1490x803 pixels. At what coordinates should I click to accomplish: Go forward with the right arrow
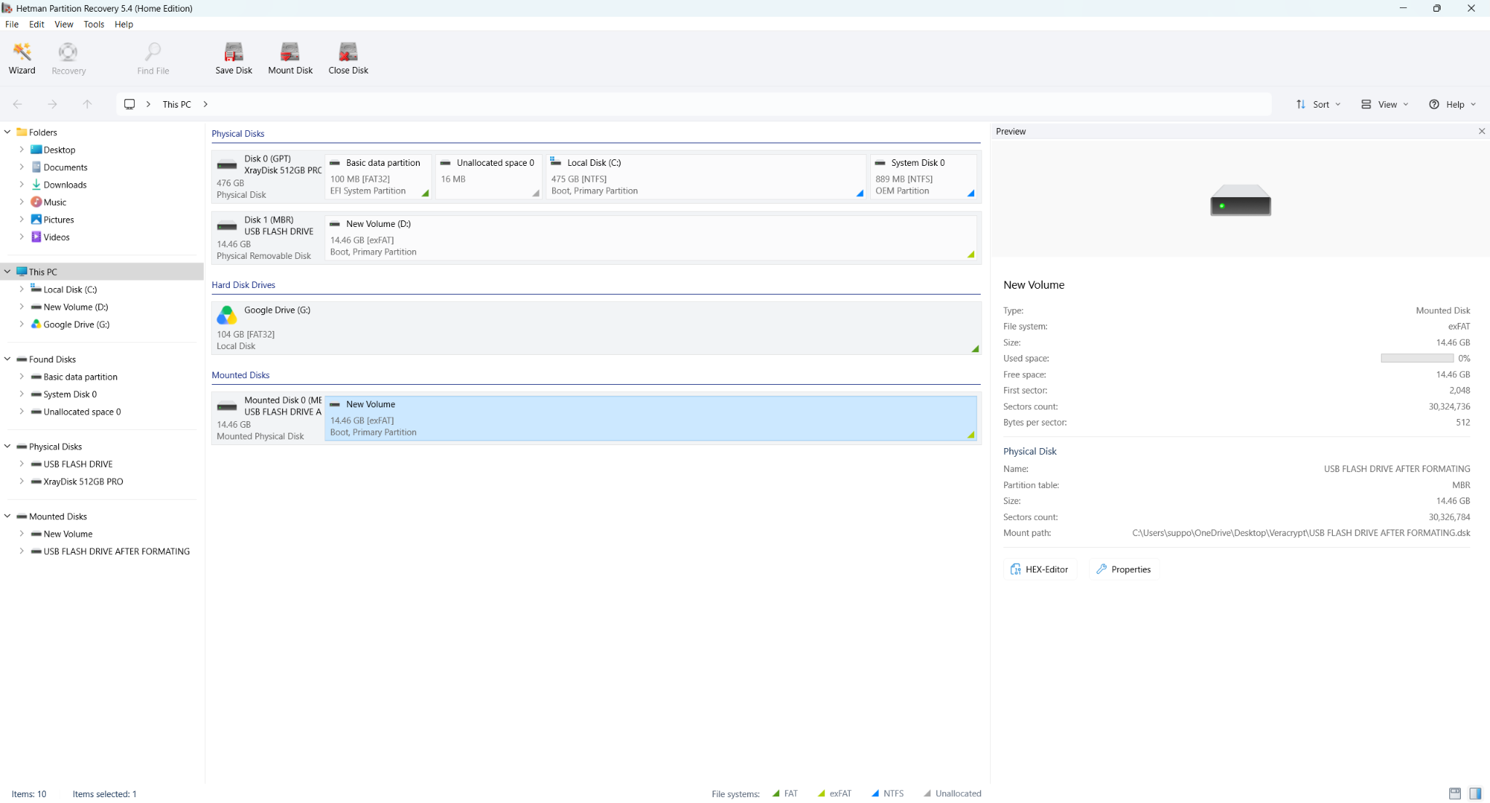coord(52,104)
